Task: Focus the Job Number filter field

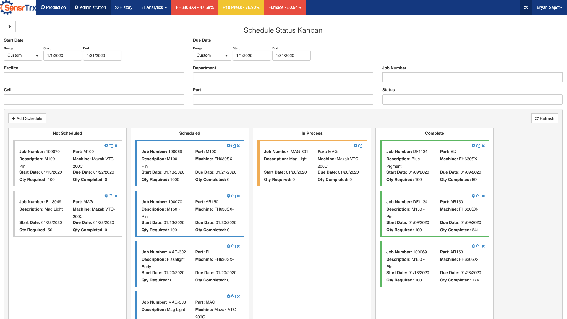Action: coord(472,77)
